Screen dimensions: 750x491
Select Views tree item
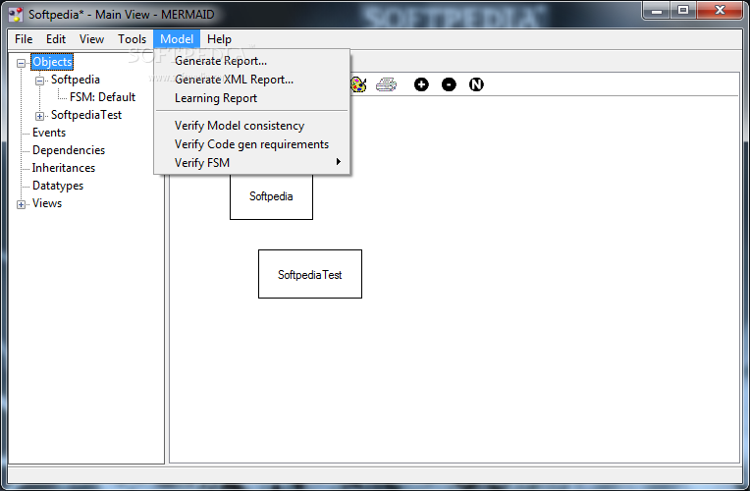[x=47, y=203]
